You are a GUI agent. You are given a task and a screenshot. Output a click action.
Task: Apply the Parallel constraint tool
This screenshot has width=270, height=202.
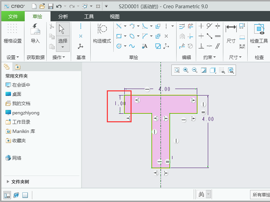[x=218, y=46]
